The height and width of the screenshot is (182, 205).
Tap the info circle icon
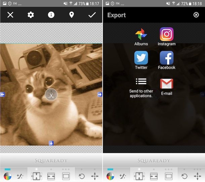pos(51,15)
